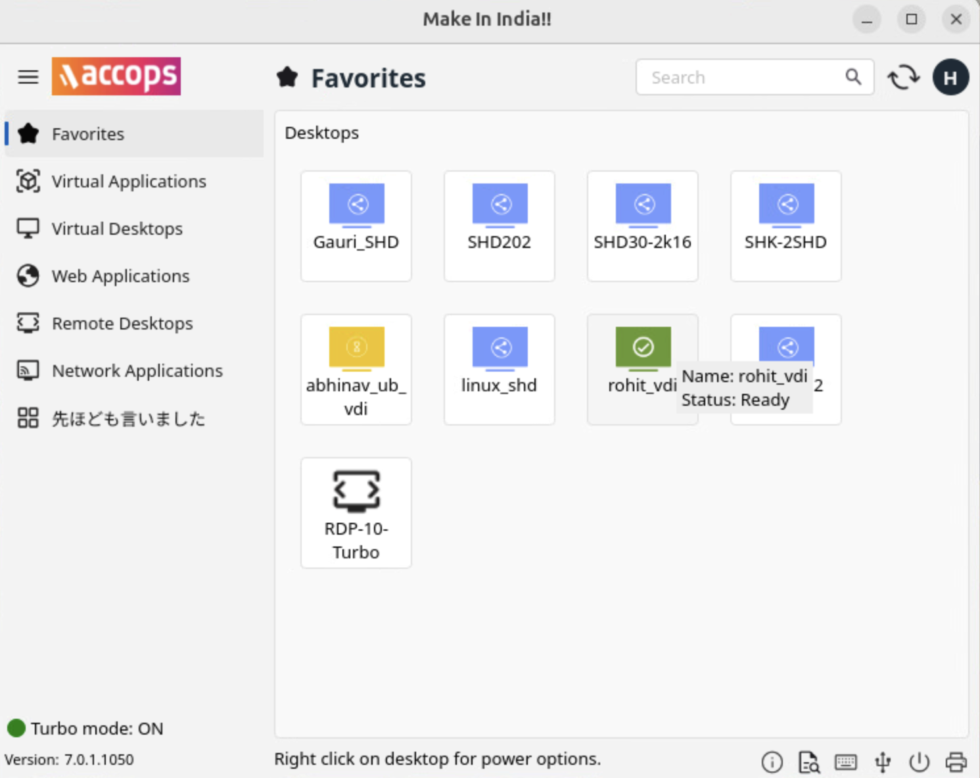Viewport: 980px width, 778px height.
Task: Launch the Gauri_SHD desktop
Action: click(356, 226)
